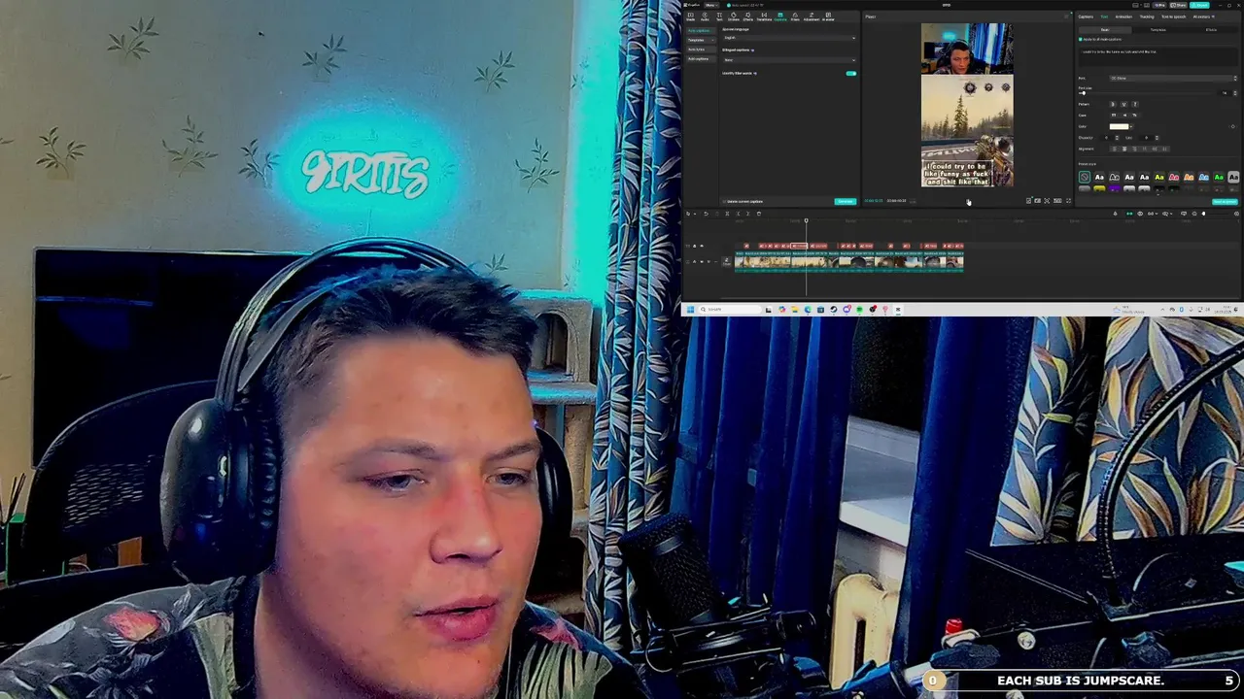Open the Spoken language English dropdown

coord(789,38)
